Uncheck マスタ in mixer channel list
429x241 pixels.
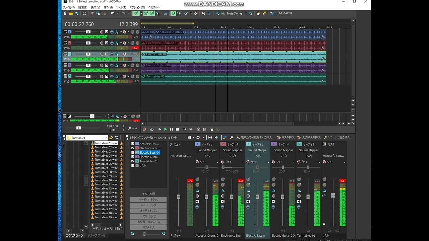(x=133, y=166)
